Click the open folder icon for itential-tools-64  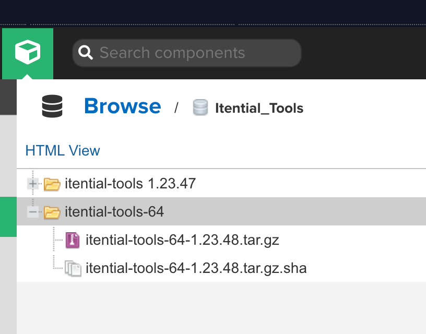click(x=52, y=212)
